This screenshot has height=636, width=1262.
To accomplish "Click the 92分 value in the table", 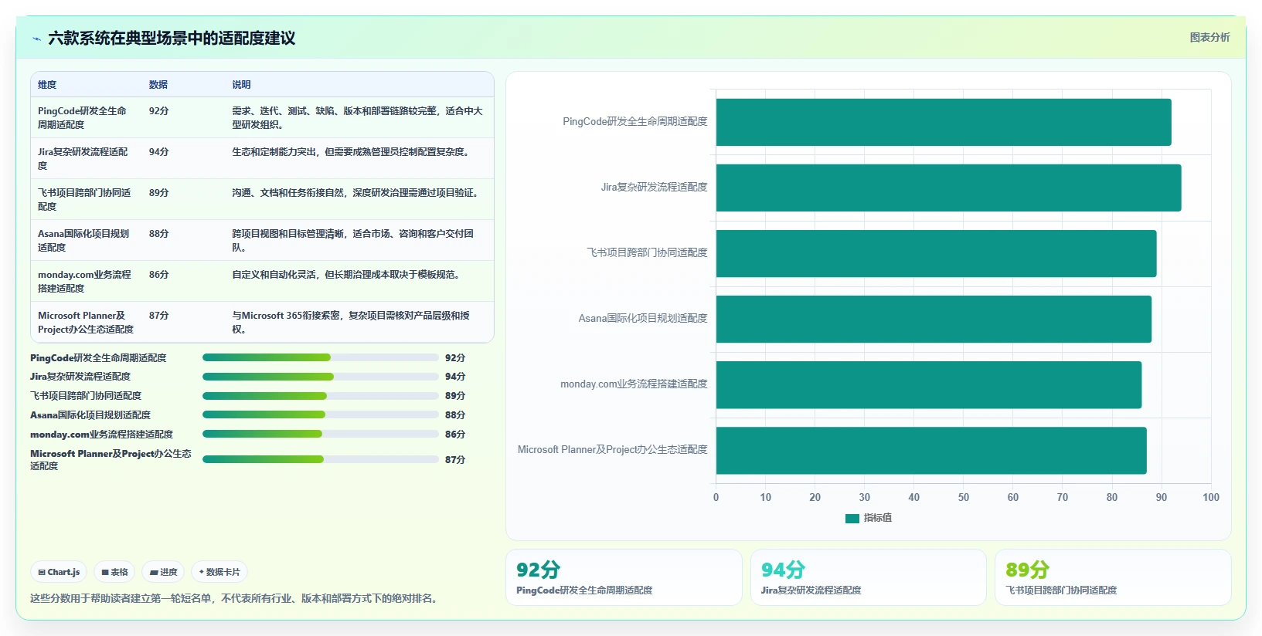I will pyautogui.click(x=158, y=111).
